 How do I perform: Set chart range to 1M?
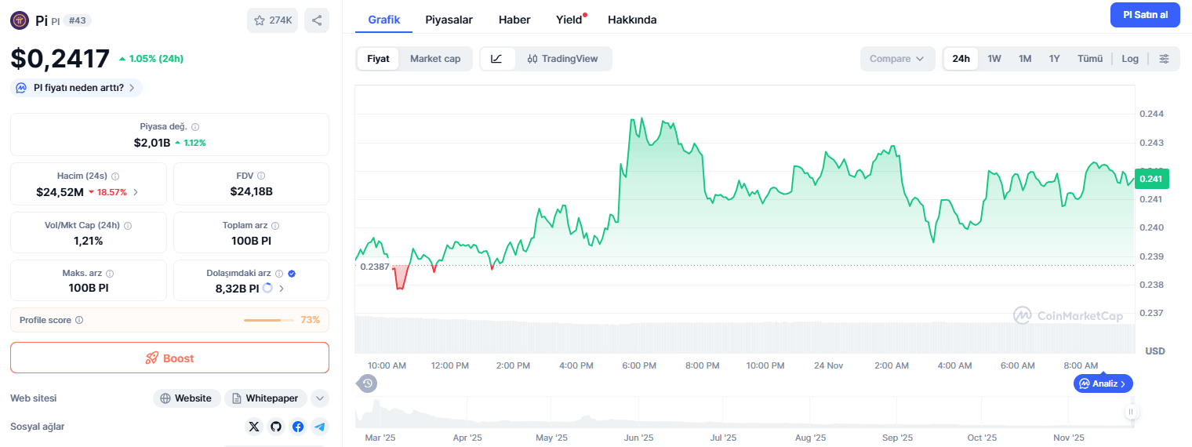[x=1025, y=59]
